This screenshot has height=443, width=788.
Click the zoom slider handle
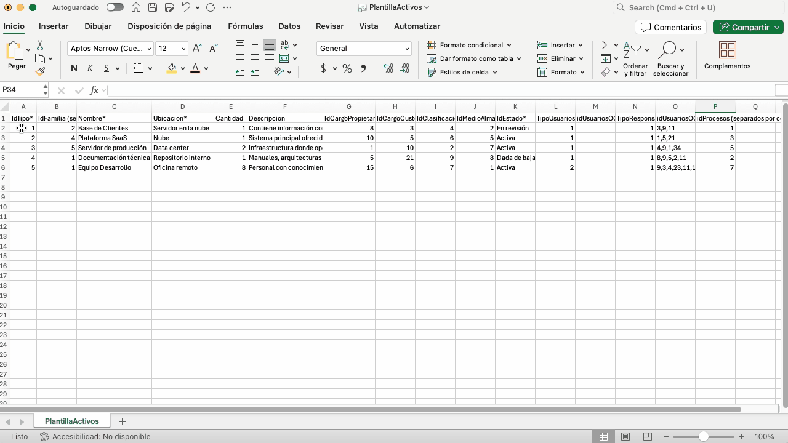pyautogui.click(x=703, y=436)
